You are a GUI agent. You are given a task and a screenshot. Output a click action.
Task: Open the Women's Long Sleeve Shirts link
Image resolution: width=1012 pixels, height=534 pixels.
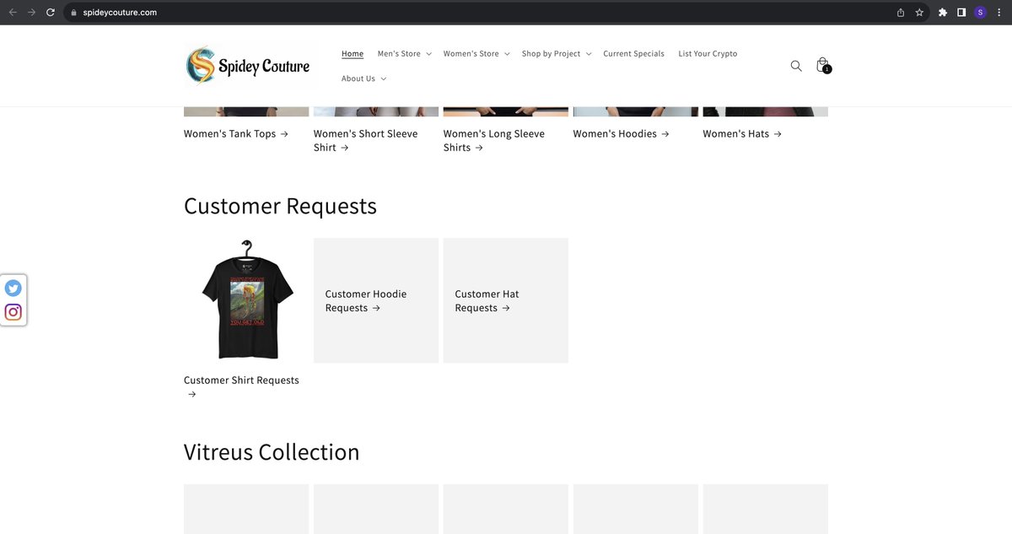tap(494, 140)
